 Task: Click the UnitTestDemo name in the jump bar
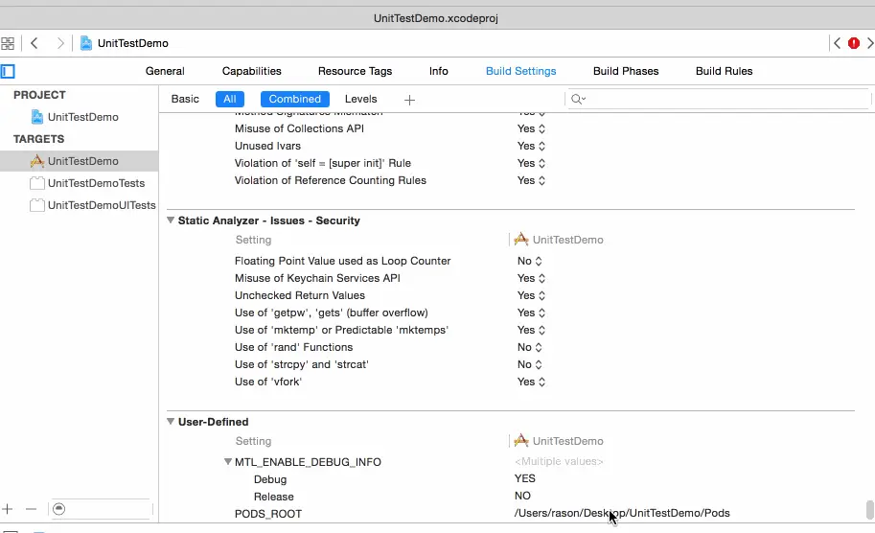click(x=133, y=43)
